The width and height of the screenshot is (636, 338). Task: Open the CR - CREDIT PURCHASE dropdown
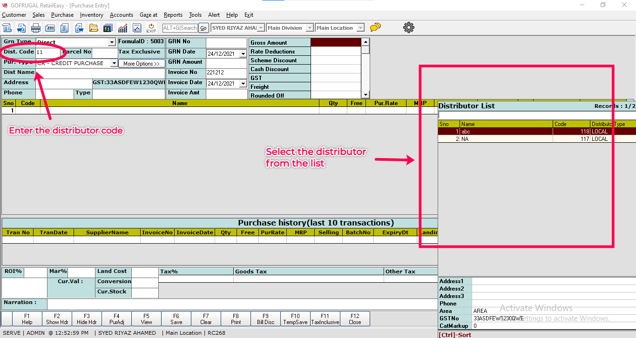click(x=115, y=63)
